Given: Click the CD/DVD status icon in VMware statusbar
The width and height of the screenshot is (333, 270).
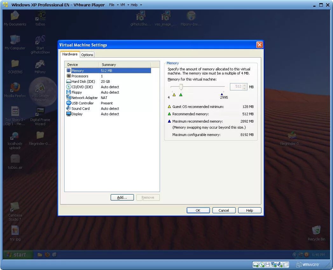Looking at the screenshot, I should click(261, 264).
